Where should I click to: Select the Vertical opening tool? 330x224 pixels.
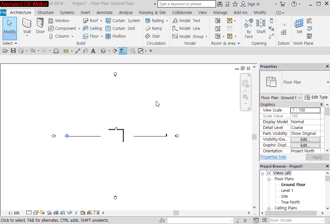coord(272,29)
